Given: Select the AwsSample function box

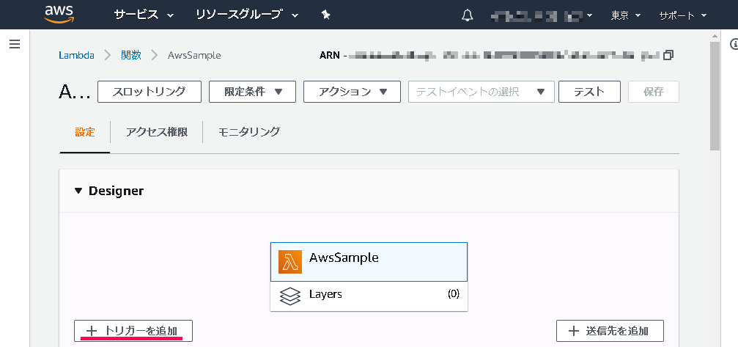Looking at the screenshot, I should coord(369,262).
